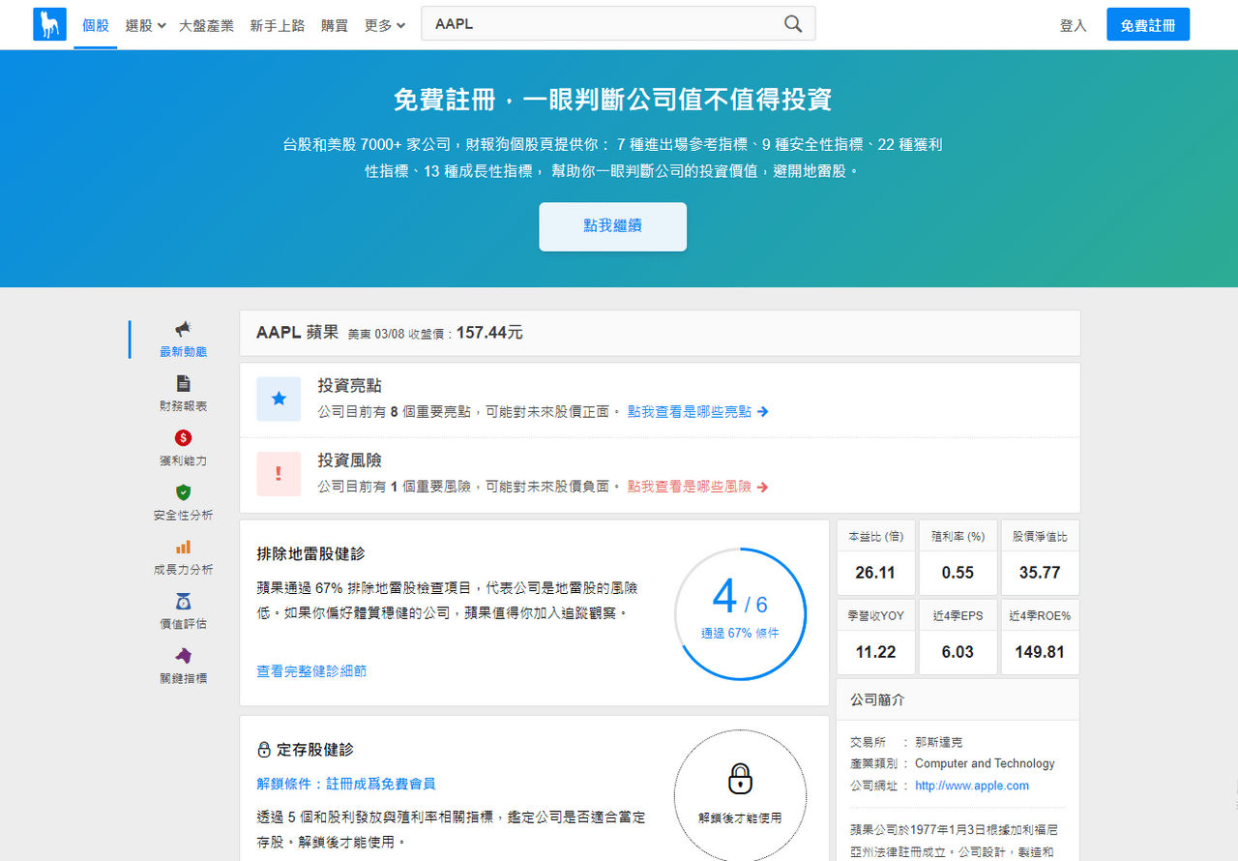Image resolution: width=1238 pixels, height=861 pixels.
Task: Click the 4/6 circular progress indicator
Action: [740, 613]
